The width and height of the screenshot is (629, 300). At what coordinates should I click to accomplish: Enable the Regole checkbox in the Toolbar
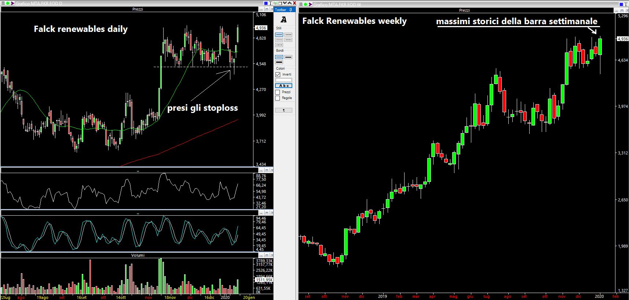click(278, 98)
